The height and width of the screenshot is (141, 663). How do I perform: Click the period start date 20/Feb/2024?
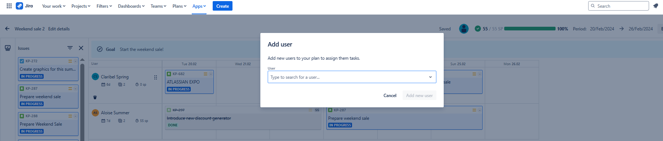point(602,29)
